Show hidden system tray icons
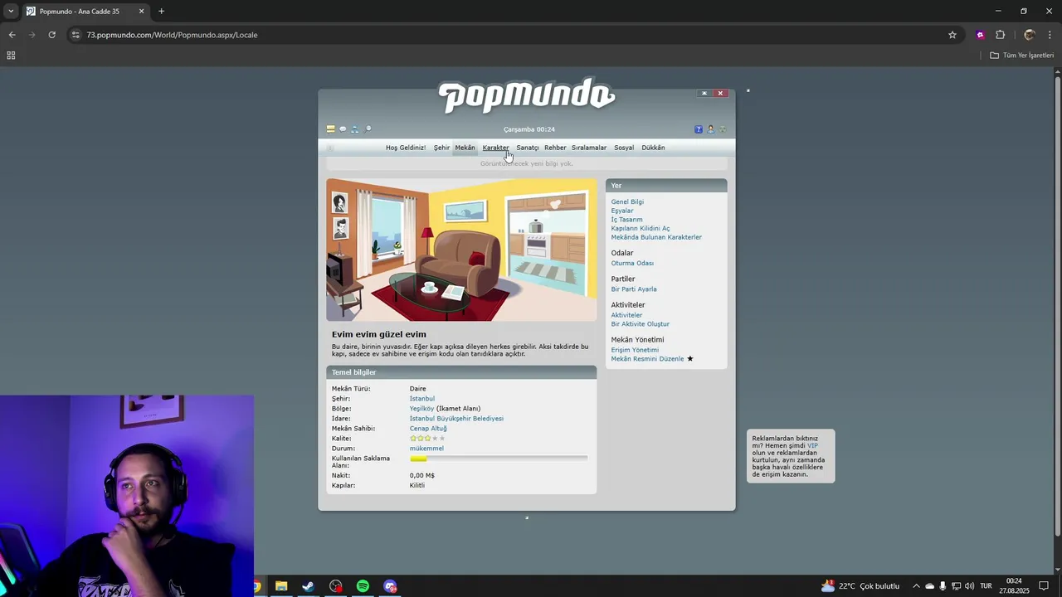The width and height of the screenshot is (1062, 597). 916,586
